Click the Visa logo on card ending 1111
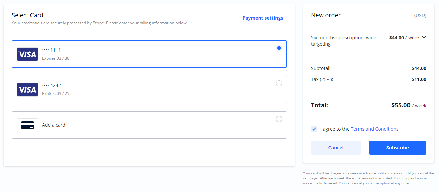The image size is (439, 192). coord(27,54)
